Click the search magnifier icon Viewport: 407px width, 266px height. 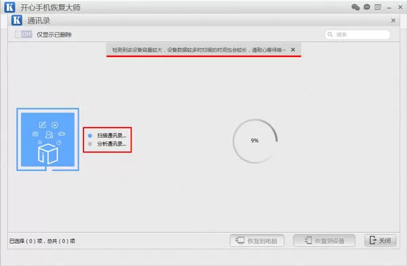[x=330, y=35]
